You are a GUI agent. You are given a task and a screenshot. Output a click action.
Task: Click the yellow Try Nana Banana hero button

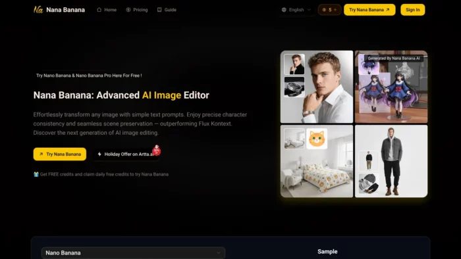pyautogui.click(x=60, y=154)
